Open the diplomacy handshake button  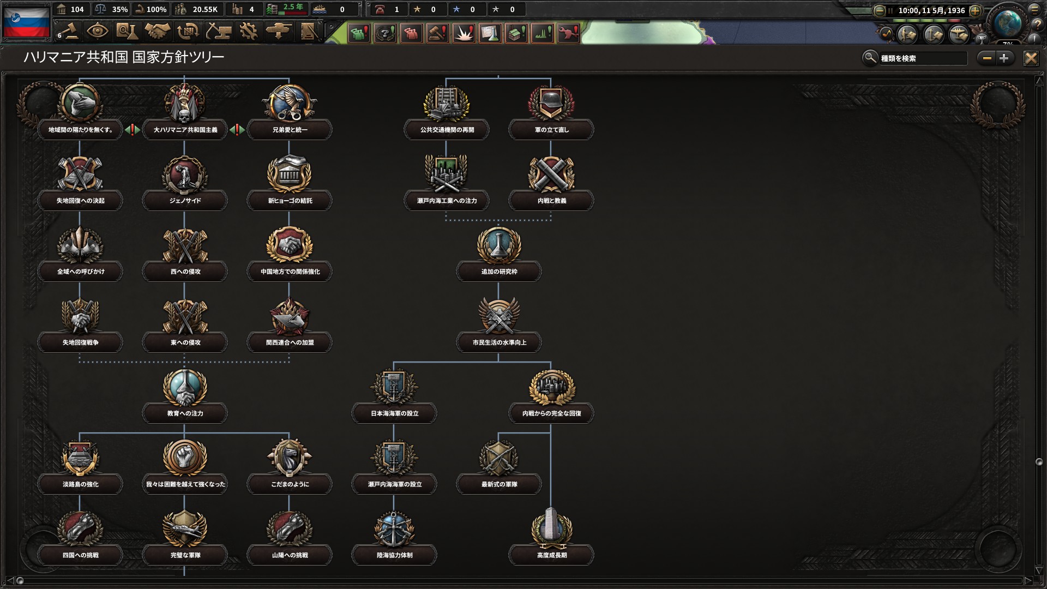158,32
